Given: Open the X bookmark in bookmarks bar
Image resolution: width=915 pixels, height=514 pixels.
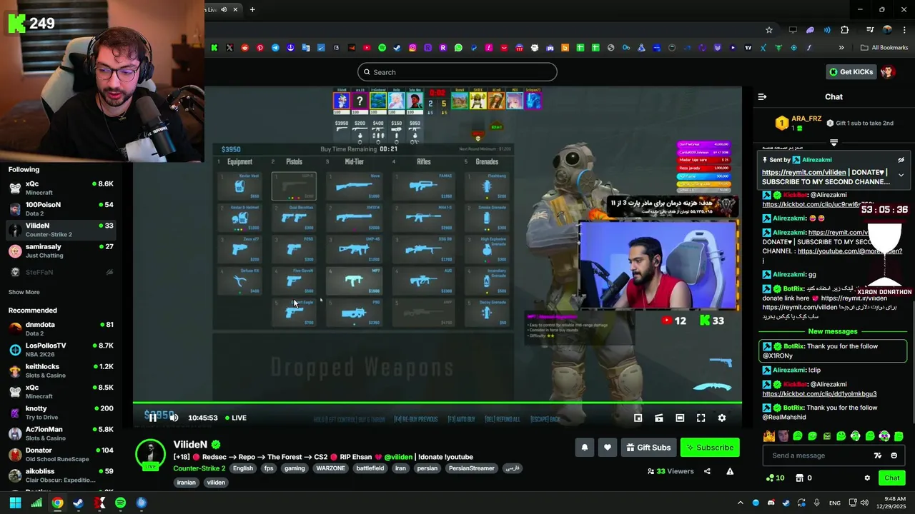Looking at the screenshot, I should click(x=229, y=48).
